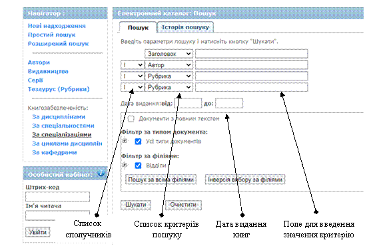371x250 pixels.
Task: Click the Ім'я читача input field
Action: click(57, 215)
